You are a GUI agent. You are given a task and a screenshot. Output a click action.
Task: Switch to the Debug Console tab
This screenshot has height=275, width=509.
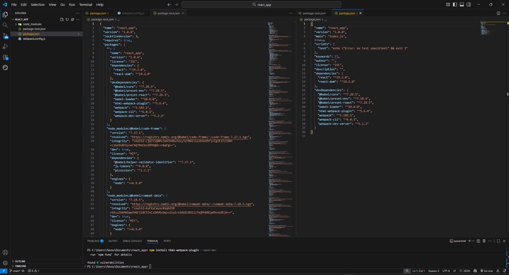pos(132,241)
